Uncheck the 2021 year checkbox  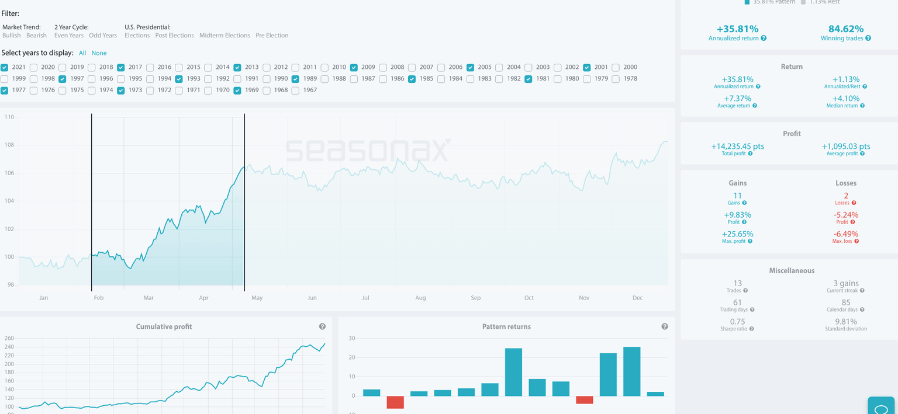tap(5, 67)
